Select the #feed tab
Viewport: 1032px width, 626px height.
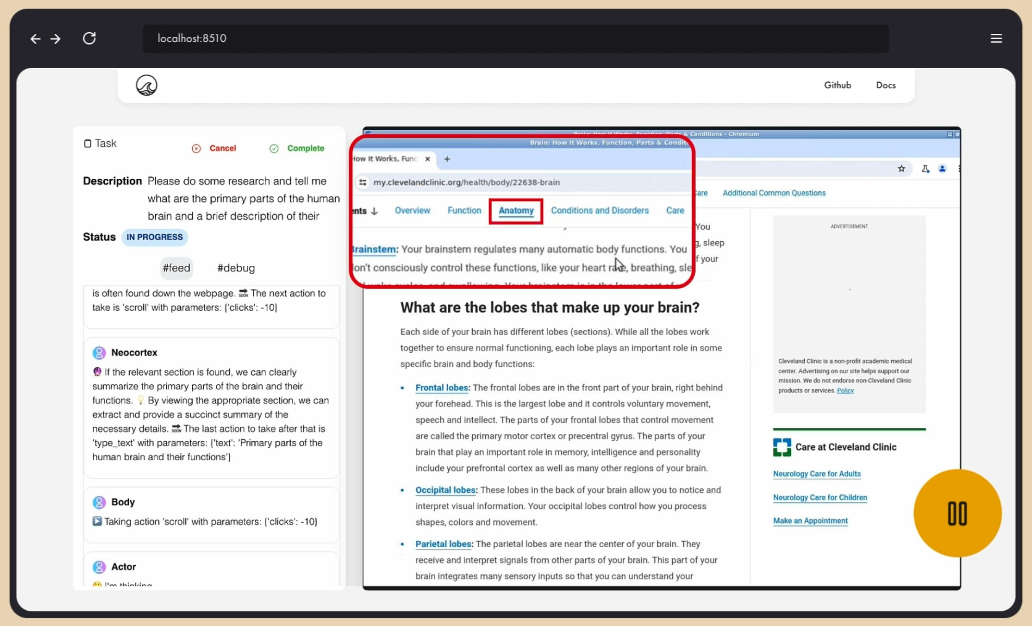point(176,268)
